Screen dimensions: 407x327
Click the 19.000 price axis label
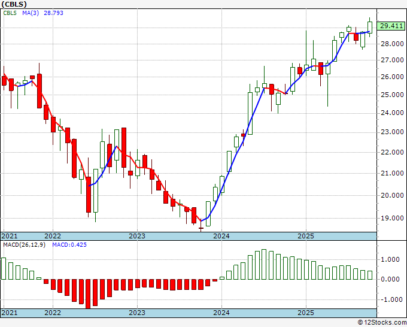pyautogui.click(x=392, y=218)
